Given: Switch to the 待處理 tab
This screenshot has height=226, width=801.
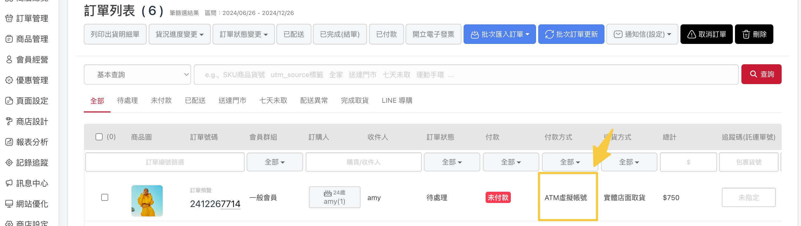Looking at the screenshot, I should pyautogui.click(x=128, y=100).
